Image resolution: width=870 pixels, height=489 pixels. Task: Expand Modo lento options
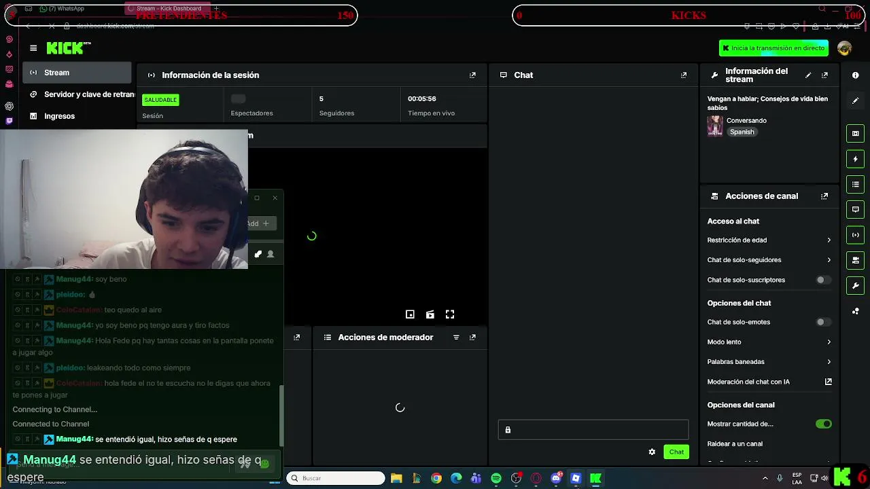(x=769, y=342)
